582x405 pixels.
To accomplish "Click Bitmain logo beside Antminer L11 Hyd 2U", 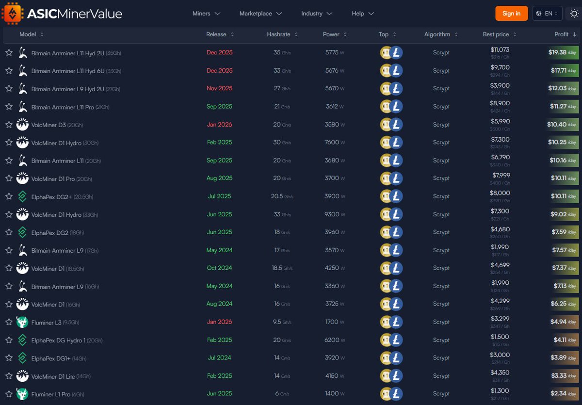I will 22,53.
